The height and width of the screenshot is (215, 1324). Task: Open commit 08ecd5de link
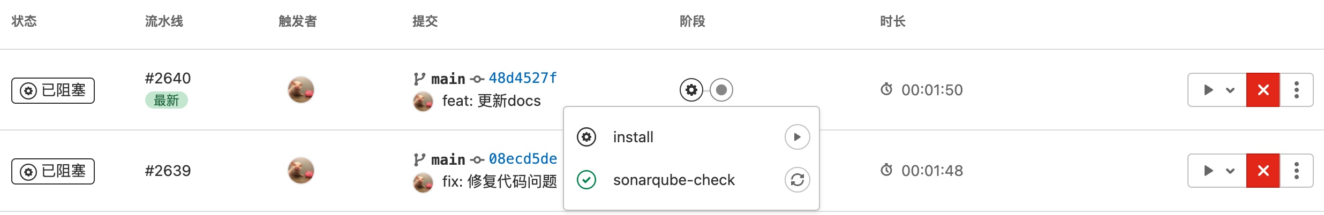click(x=523, y=159)
